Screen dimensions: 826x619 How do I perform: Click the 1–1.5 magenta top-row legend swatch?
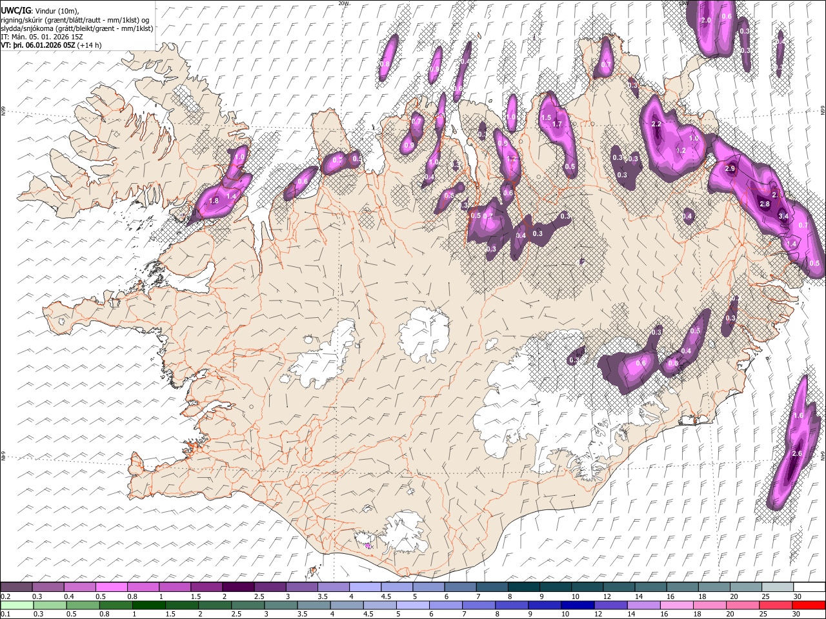pyautogui.click(x=175, y=587)
